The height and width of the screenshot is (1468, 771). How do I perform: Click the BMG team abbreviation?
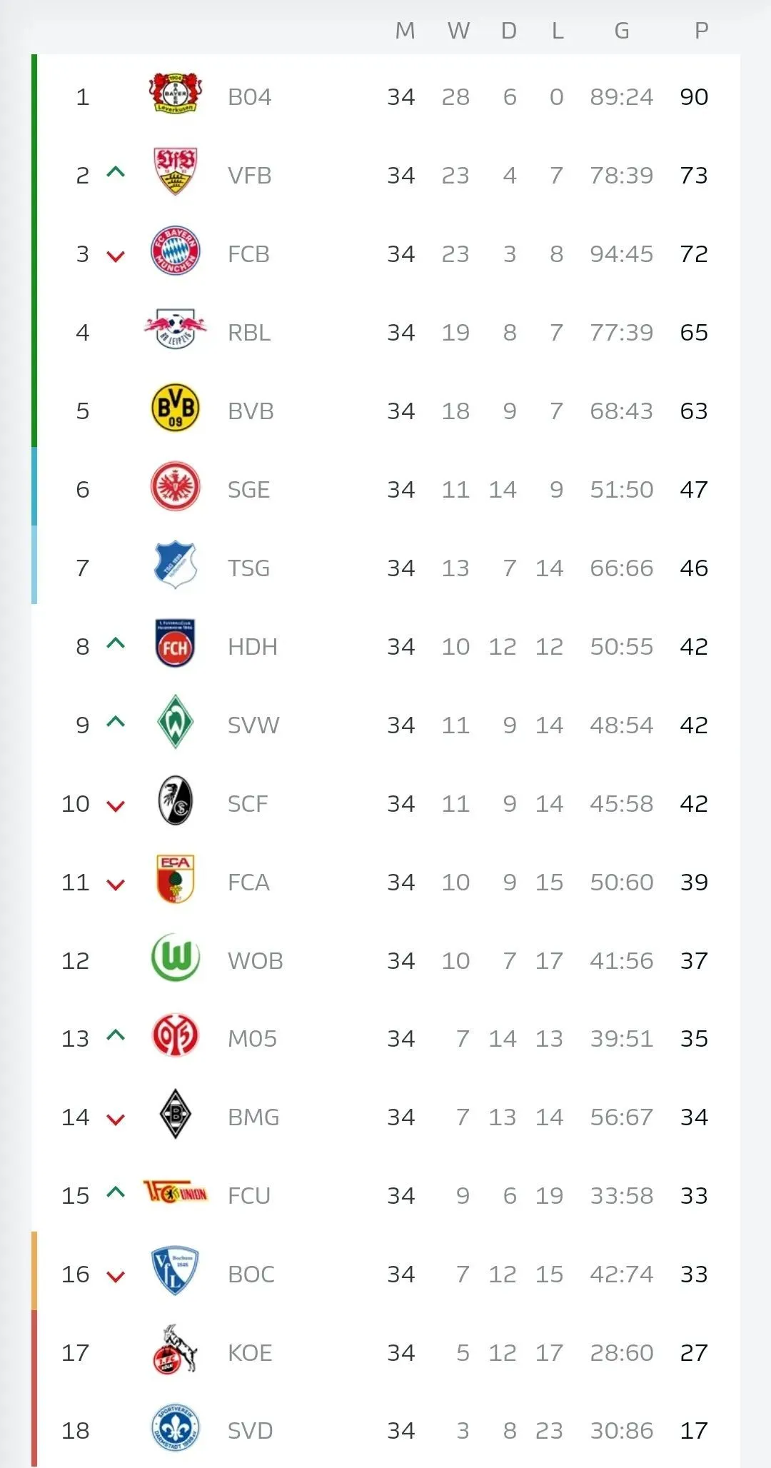253,1117
